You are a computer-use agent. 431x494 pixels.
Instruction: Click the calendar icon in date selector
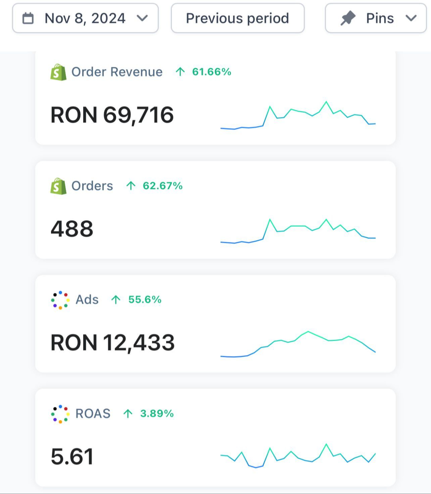tap(28, 18)
